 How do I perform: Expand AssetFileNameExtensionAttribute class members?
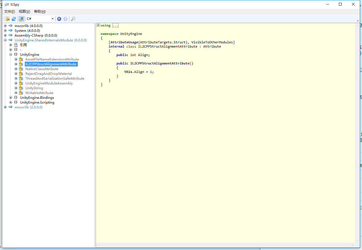tap(16, 59)
